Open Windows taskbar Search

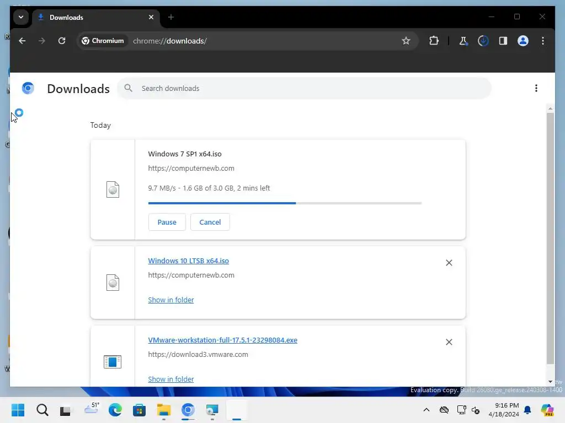42,410
